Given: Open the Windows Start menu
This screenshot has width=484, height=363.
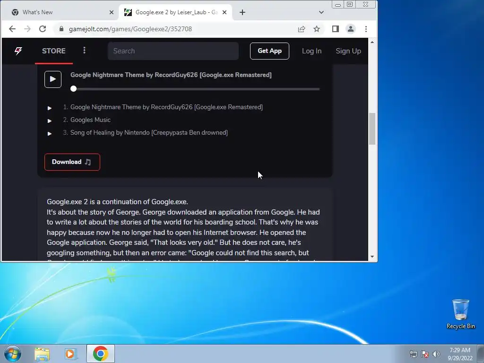Looking at the screenshot, I should (x=13, y=354).
